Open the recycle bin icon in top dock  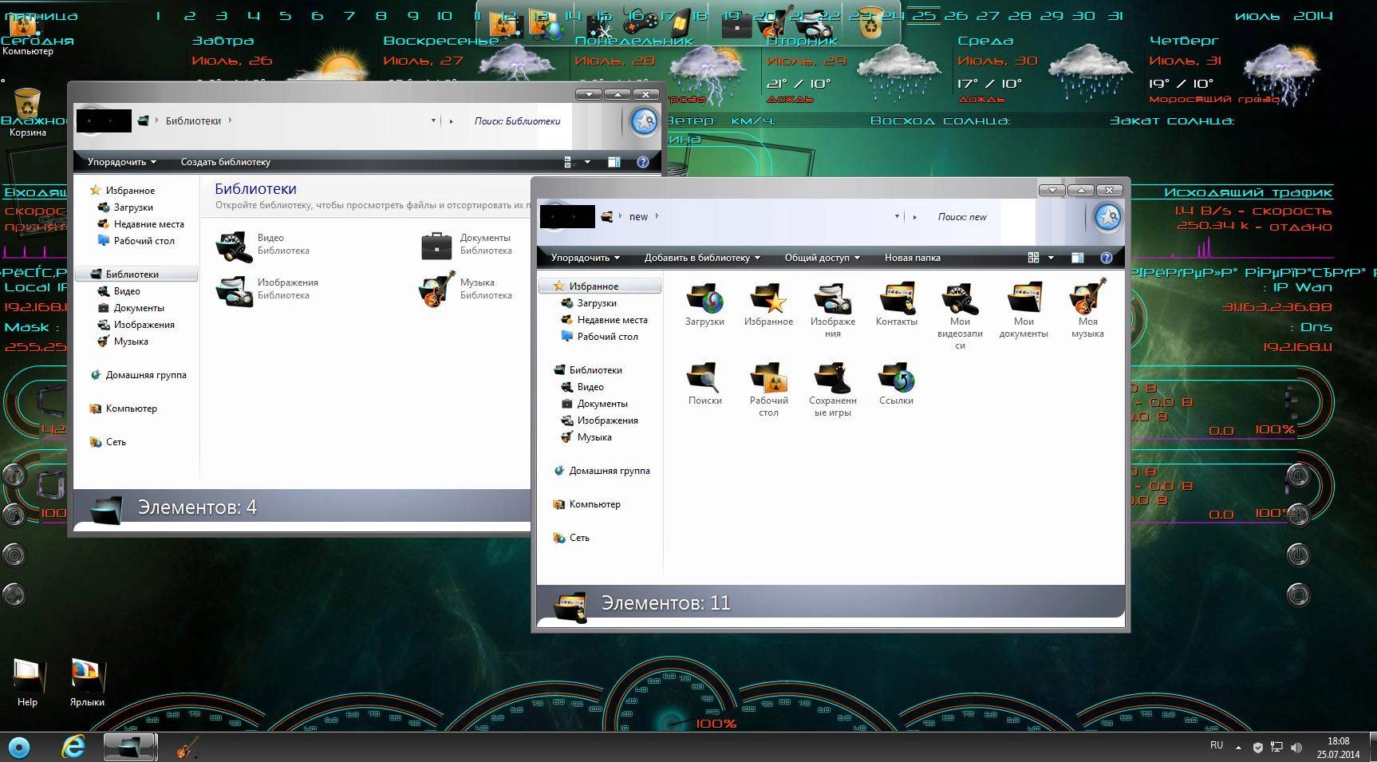(x=870, y=24)
